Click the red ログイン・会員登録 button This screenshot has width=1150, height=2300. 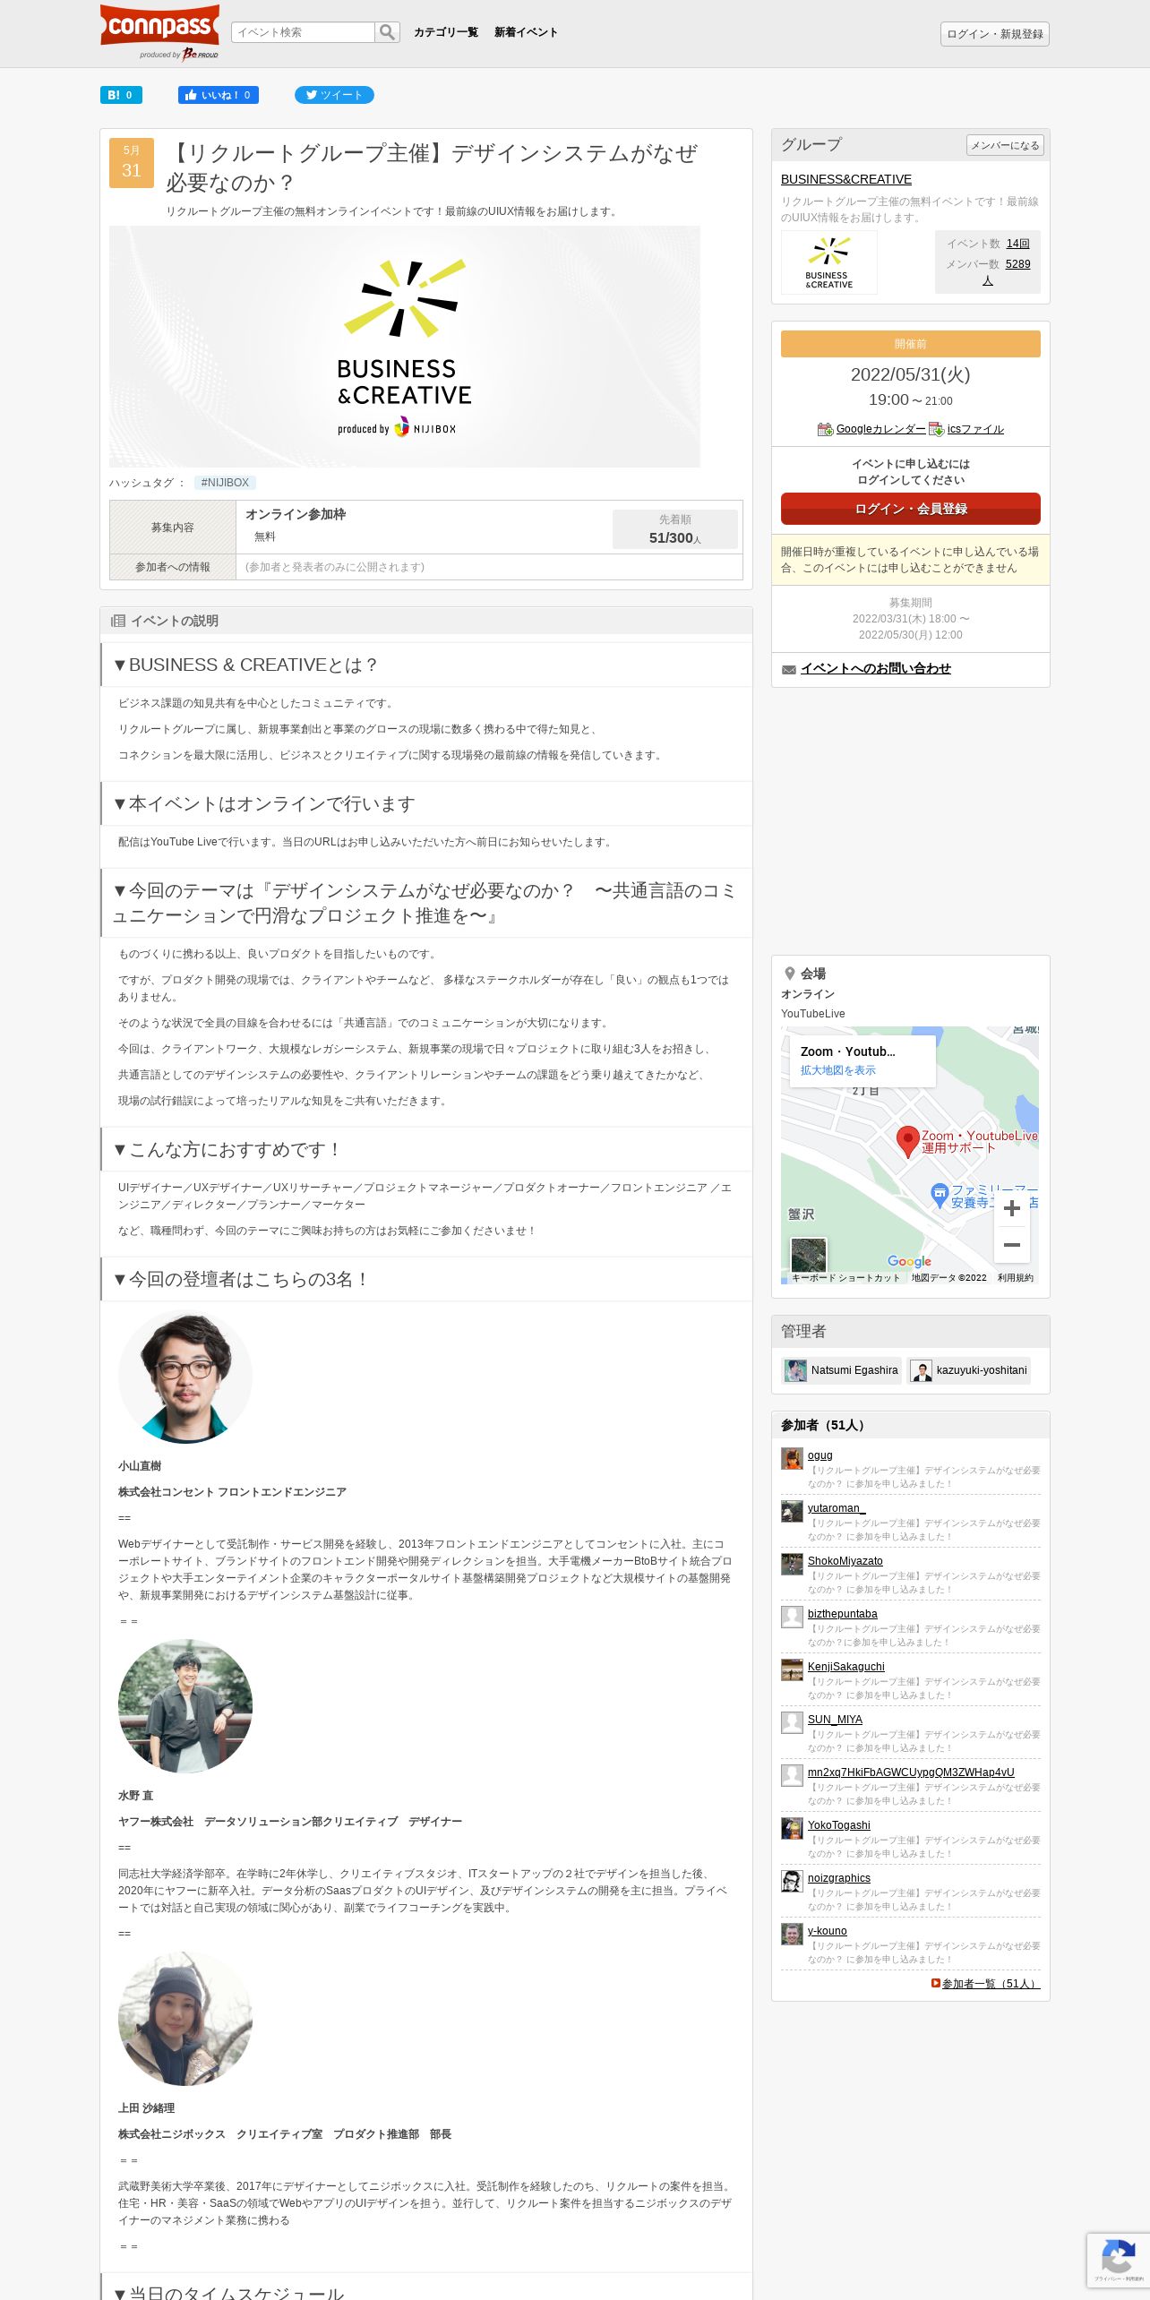click(911, 509)
